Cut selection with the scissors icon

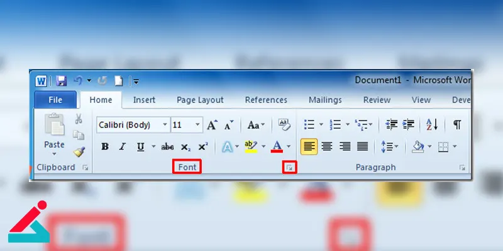(79, 119)
